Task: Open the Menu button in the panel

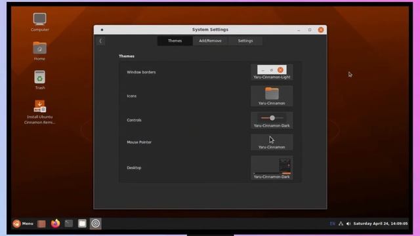Action: (23, 224)
